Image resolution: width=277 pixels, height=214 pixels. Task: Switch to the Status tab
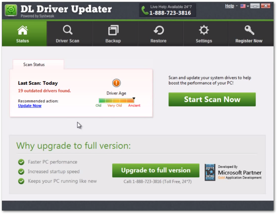(24, 34)
